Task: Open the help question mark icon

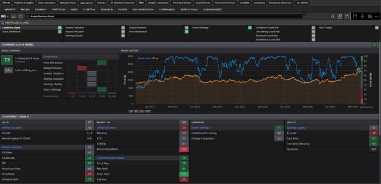Action: [x=347, y=16]
